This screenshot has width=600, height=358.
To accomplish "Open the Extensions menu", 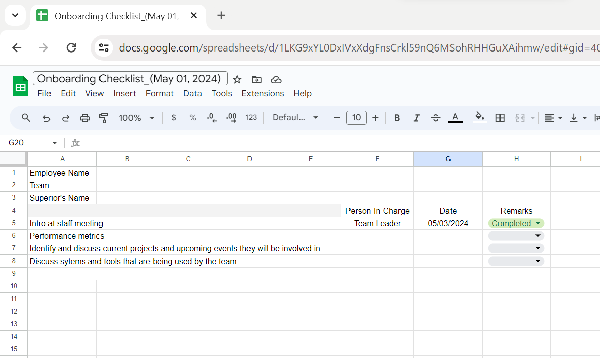I will point(263,94).
